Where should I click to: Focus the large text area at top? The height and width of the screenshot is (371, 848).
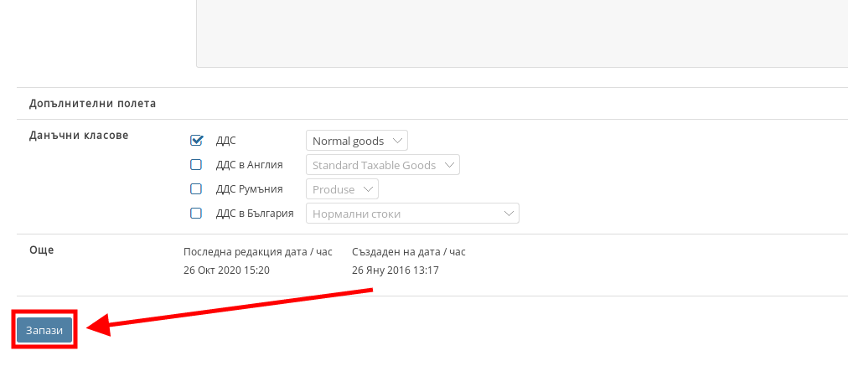tap(521, 33)
